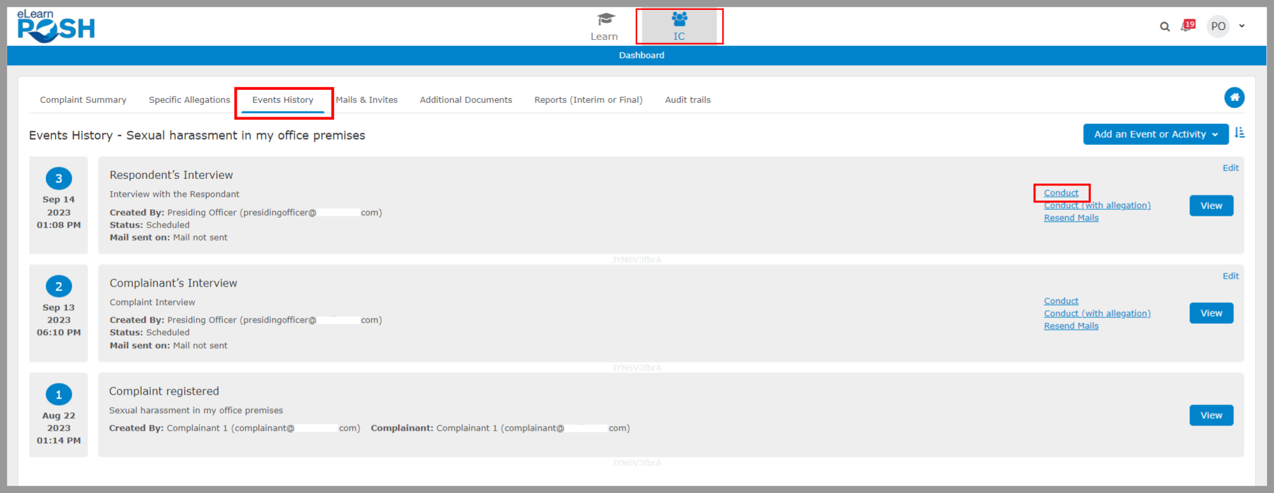Click Conduct link for Respondent's Interview
This screenshot has height=493, width=1274.
coord(1061,193)
